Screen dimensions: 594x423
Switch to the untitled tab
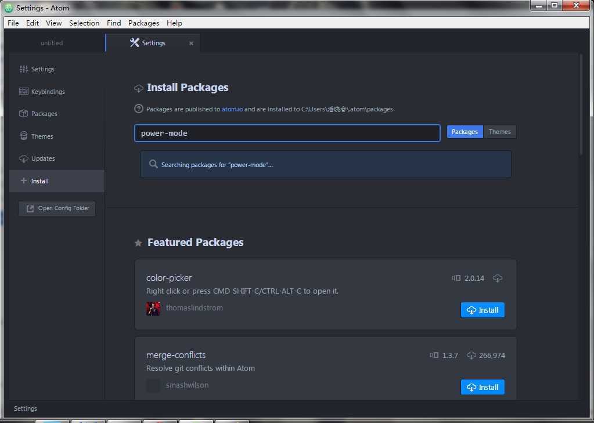click(52, 43)
